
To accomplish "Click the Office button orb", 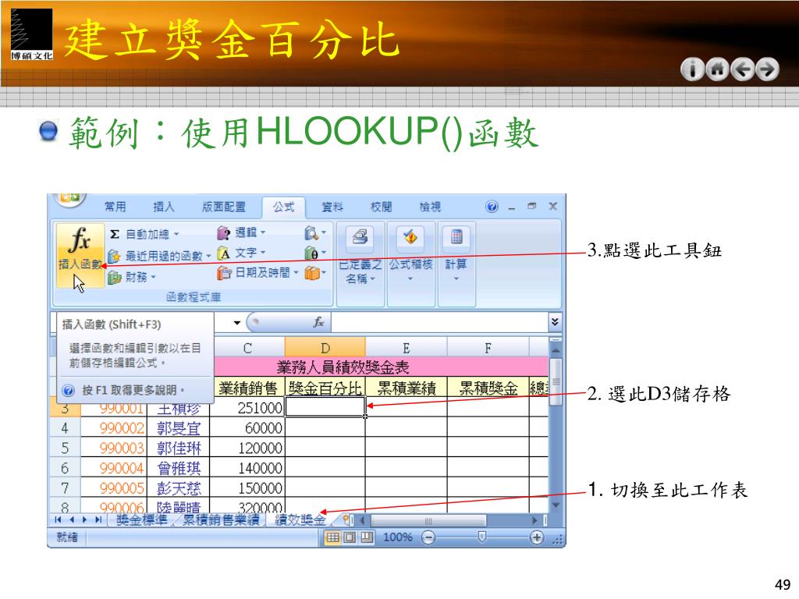I will [x=70, y=200].
